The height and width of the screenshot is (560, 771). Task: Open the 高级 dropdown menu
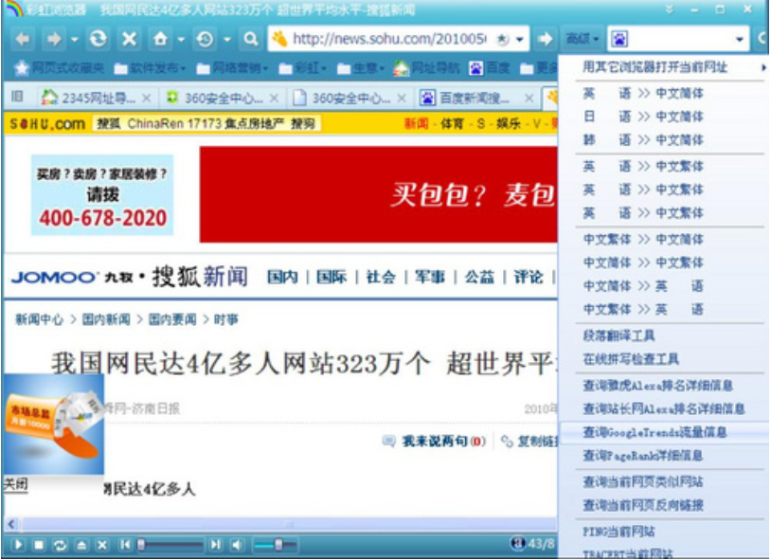583,39
